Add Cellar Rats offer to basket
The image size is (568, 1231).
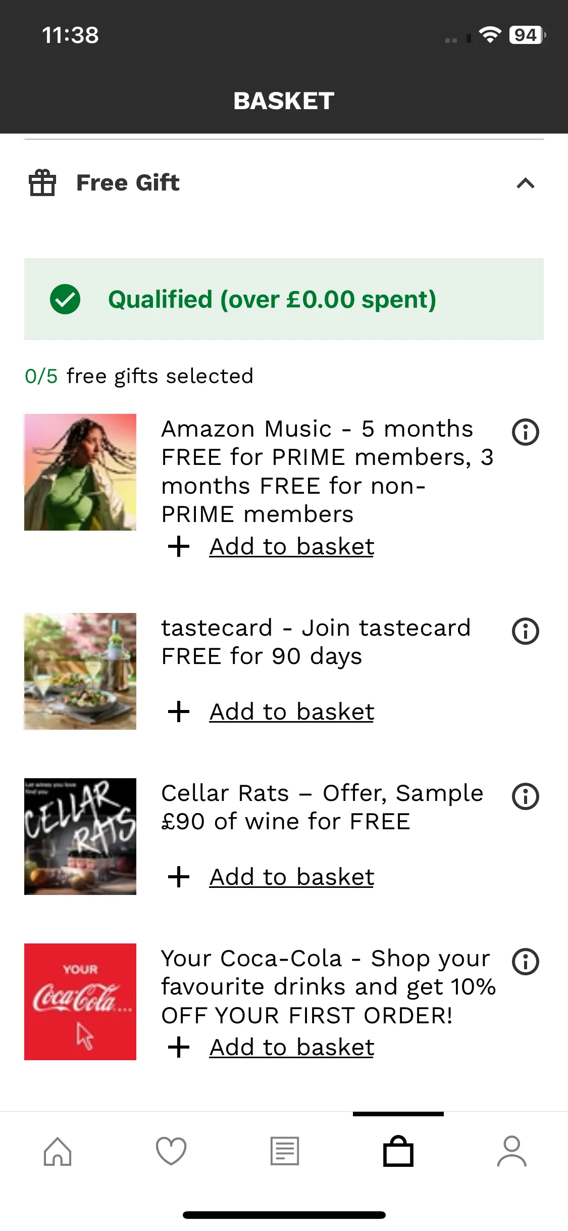(x=291, y=877)
